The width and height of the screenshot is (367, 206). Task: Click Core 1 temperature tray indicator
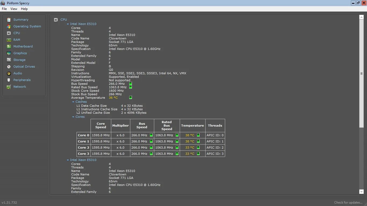click(198, 141)
